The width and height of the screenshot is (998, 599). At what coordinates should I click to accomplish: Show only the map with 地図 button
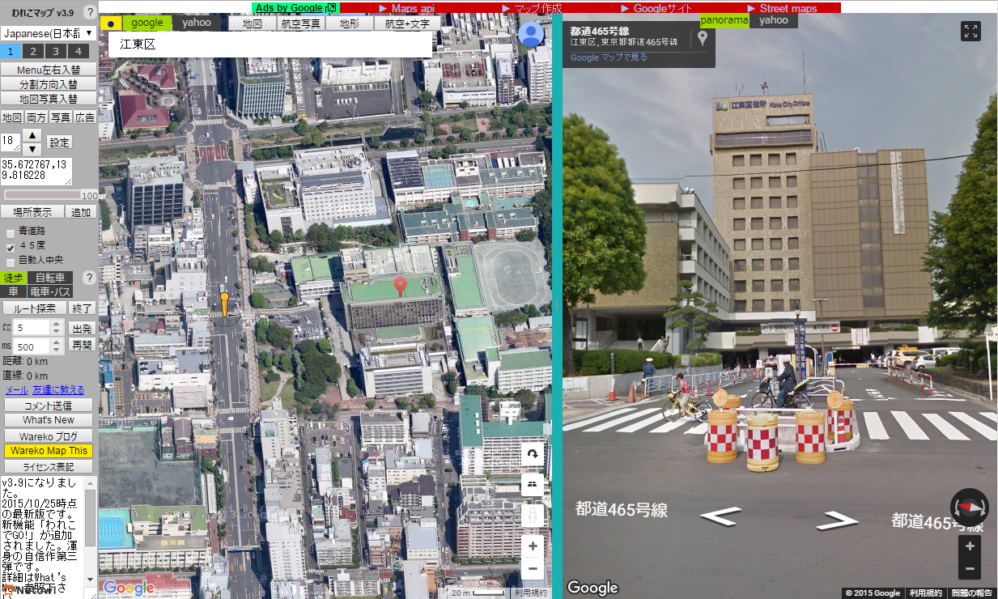(12, 117)
